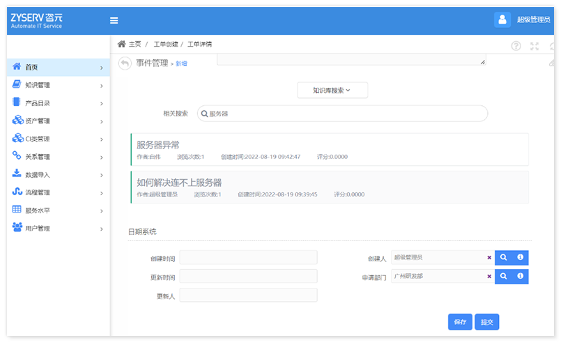Image resolution: width=563 pixels, height=345 pixels.
Task: Click the 关系管理 link icon
Action: tap(17, 155)
